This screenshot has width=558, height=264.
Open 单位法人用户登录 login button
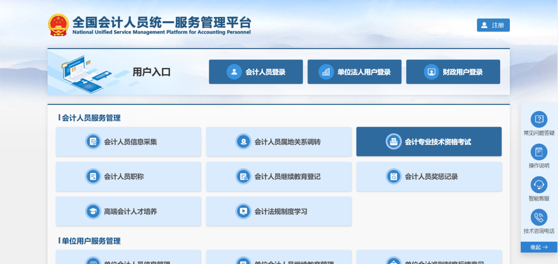(x=354, y=72)
